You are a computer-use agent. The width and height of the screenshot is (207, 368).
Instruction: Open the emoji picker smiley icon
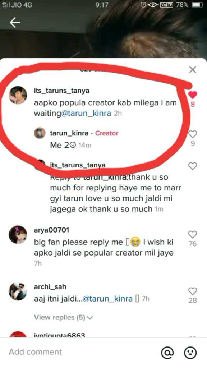tap(190, 352)
